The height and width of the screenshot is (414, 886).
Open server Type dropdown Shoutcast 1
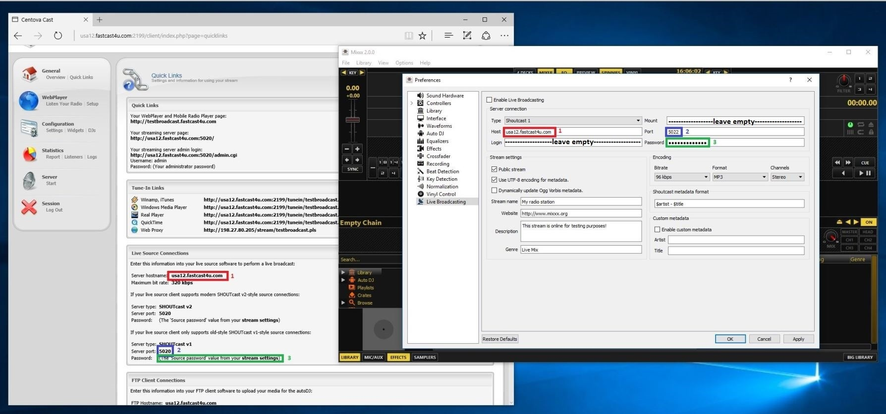(x=573, y=120)
